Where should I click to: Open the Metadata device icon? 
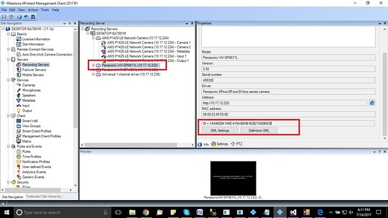click(19, 101)
